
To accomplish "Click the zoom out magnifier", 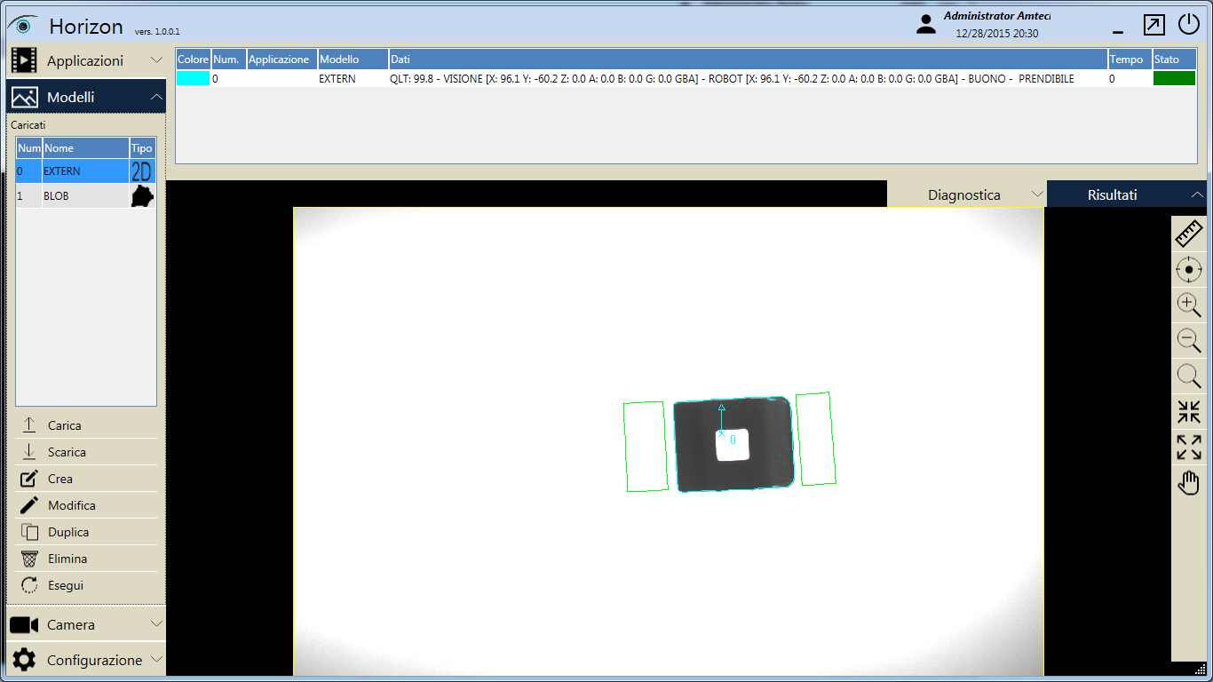I will [x=1189, y=340].
